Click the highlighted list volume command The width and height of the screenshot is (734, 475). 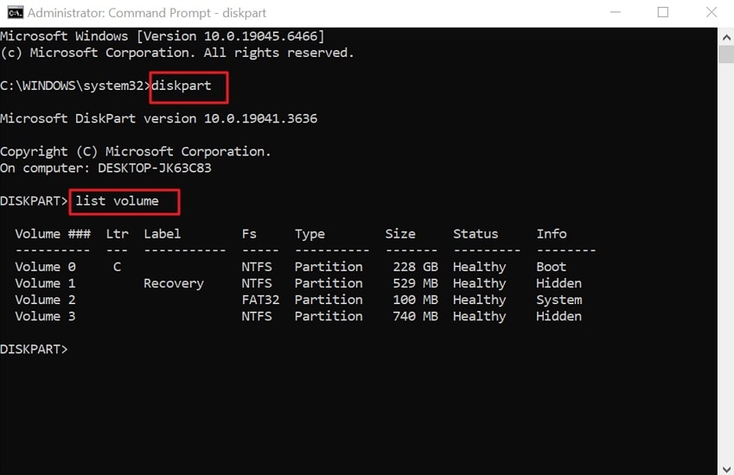click(x=117, y=201)
